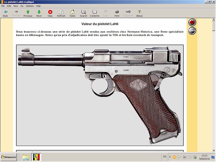216x162 pixels.
Task: Click the heading 'Valeur du pistolet Lahti'
Action: pyautogui.click(x=100, y=24)
